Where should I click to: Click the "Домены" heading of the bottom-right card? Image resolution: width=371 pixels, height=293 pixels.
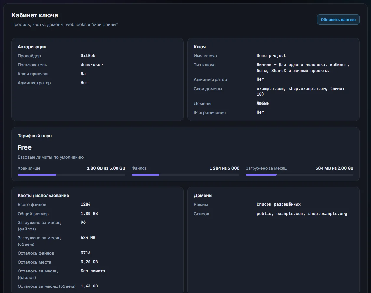click(x=203, y=195)
